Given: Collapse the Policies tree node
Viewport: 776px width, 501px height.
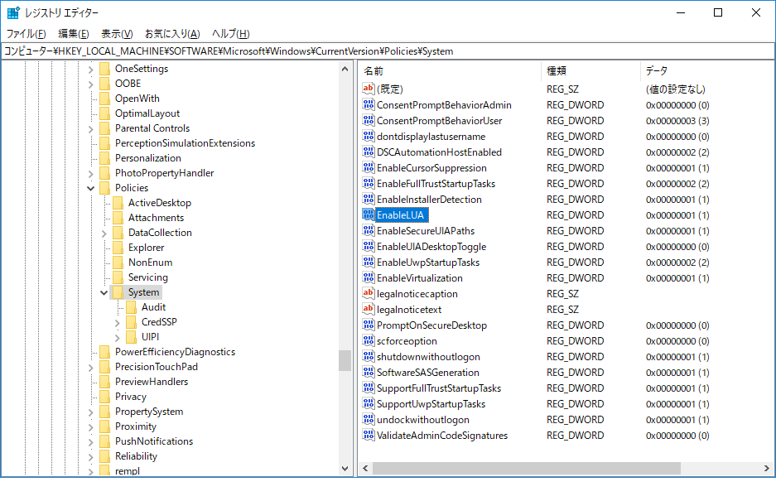Looking at the screenshot, I should point(90,188).
